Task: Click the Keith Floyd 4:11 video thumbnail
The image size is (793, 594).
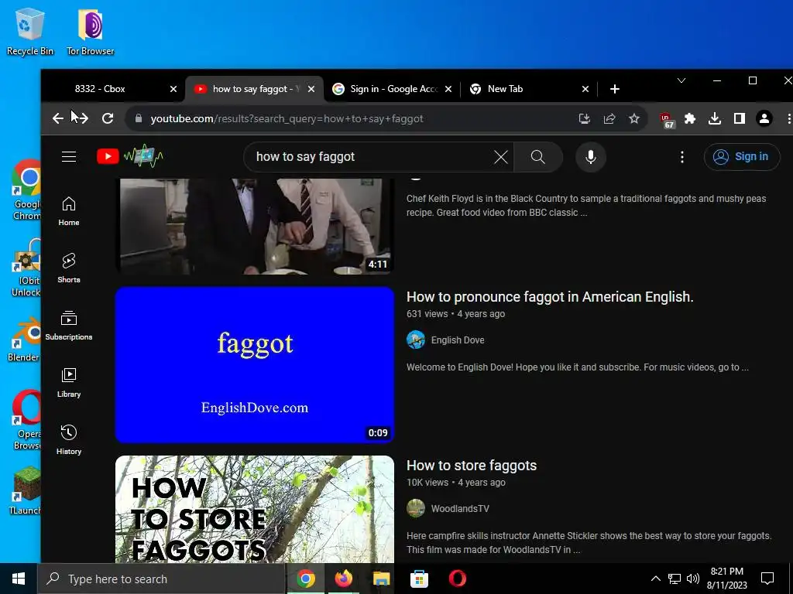Action: (x=254, y=226)
